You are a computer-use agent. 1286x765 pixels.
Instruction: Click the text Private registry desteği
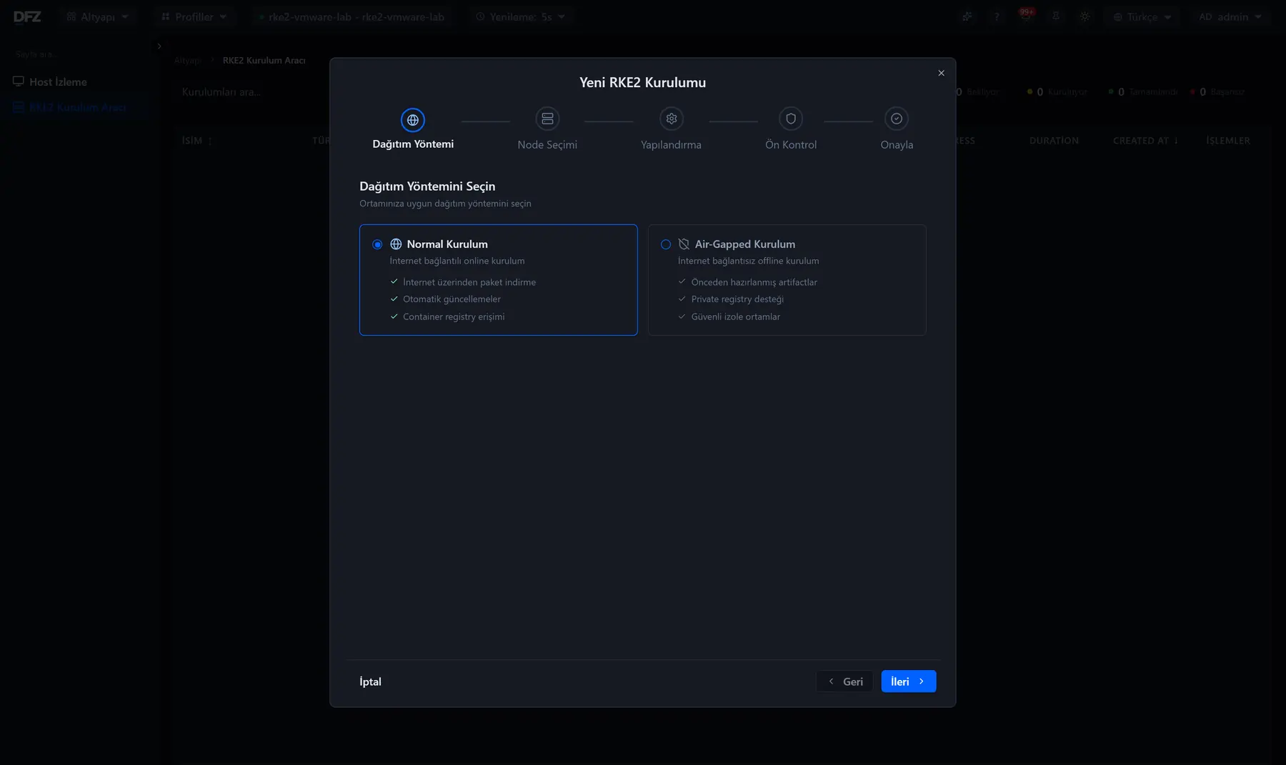(737, 299)
